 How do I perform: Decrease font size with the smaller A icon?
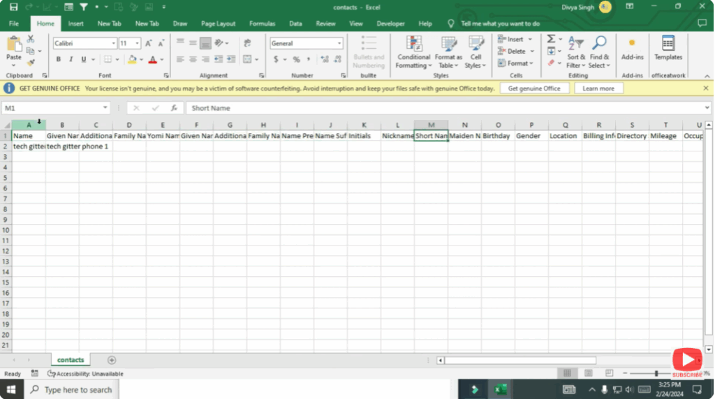click(x=161, y=43)
